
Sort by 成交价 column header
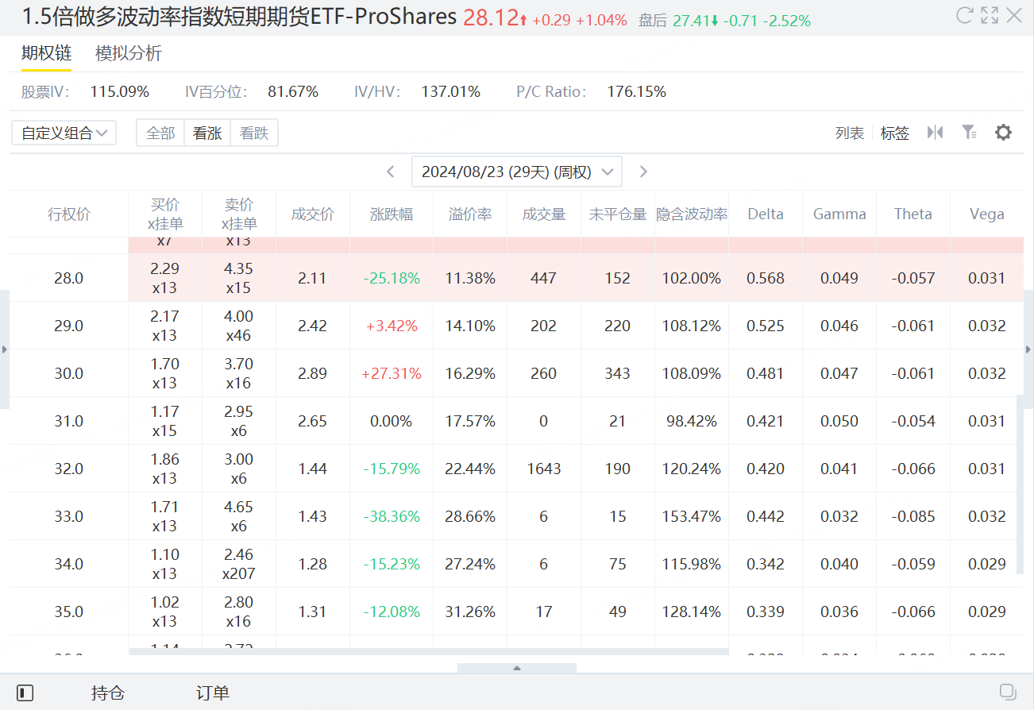point(313,214)
